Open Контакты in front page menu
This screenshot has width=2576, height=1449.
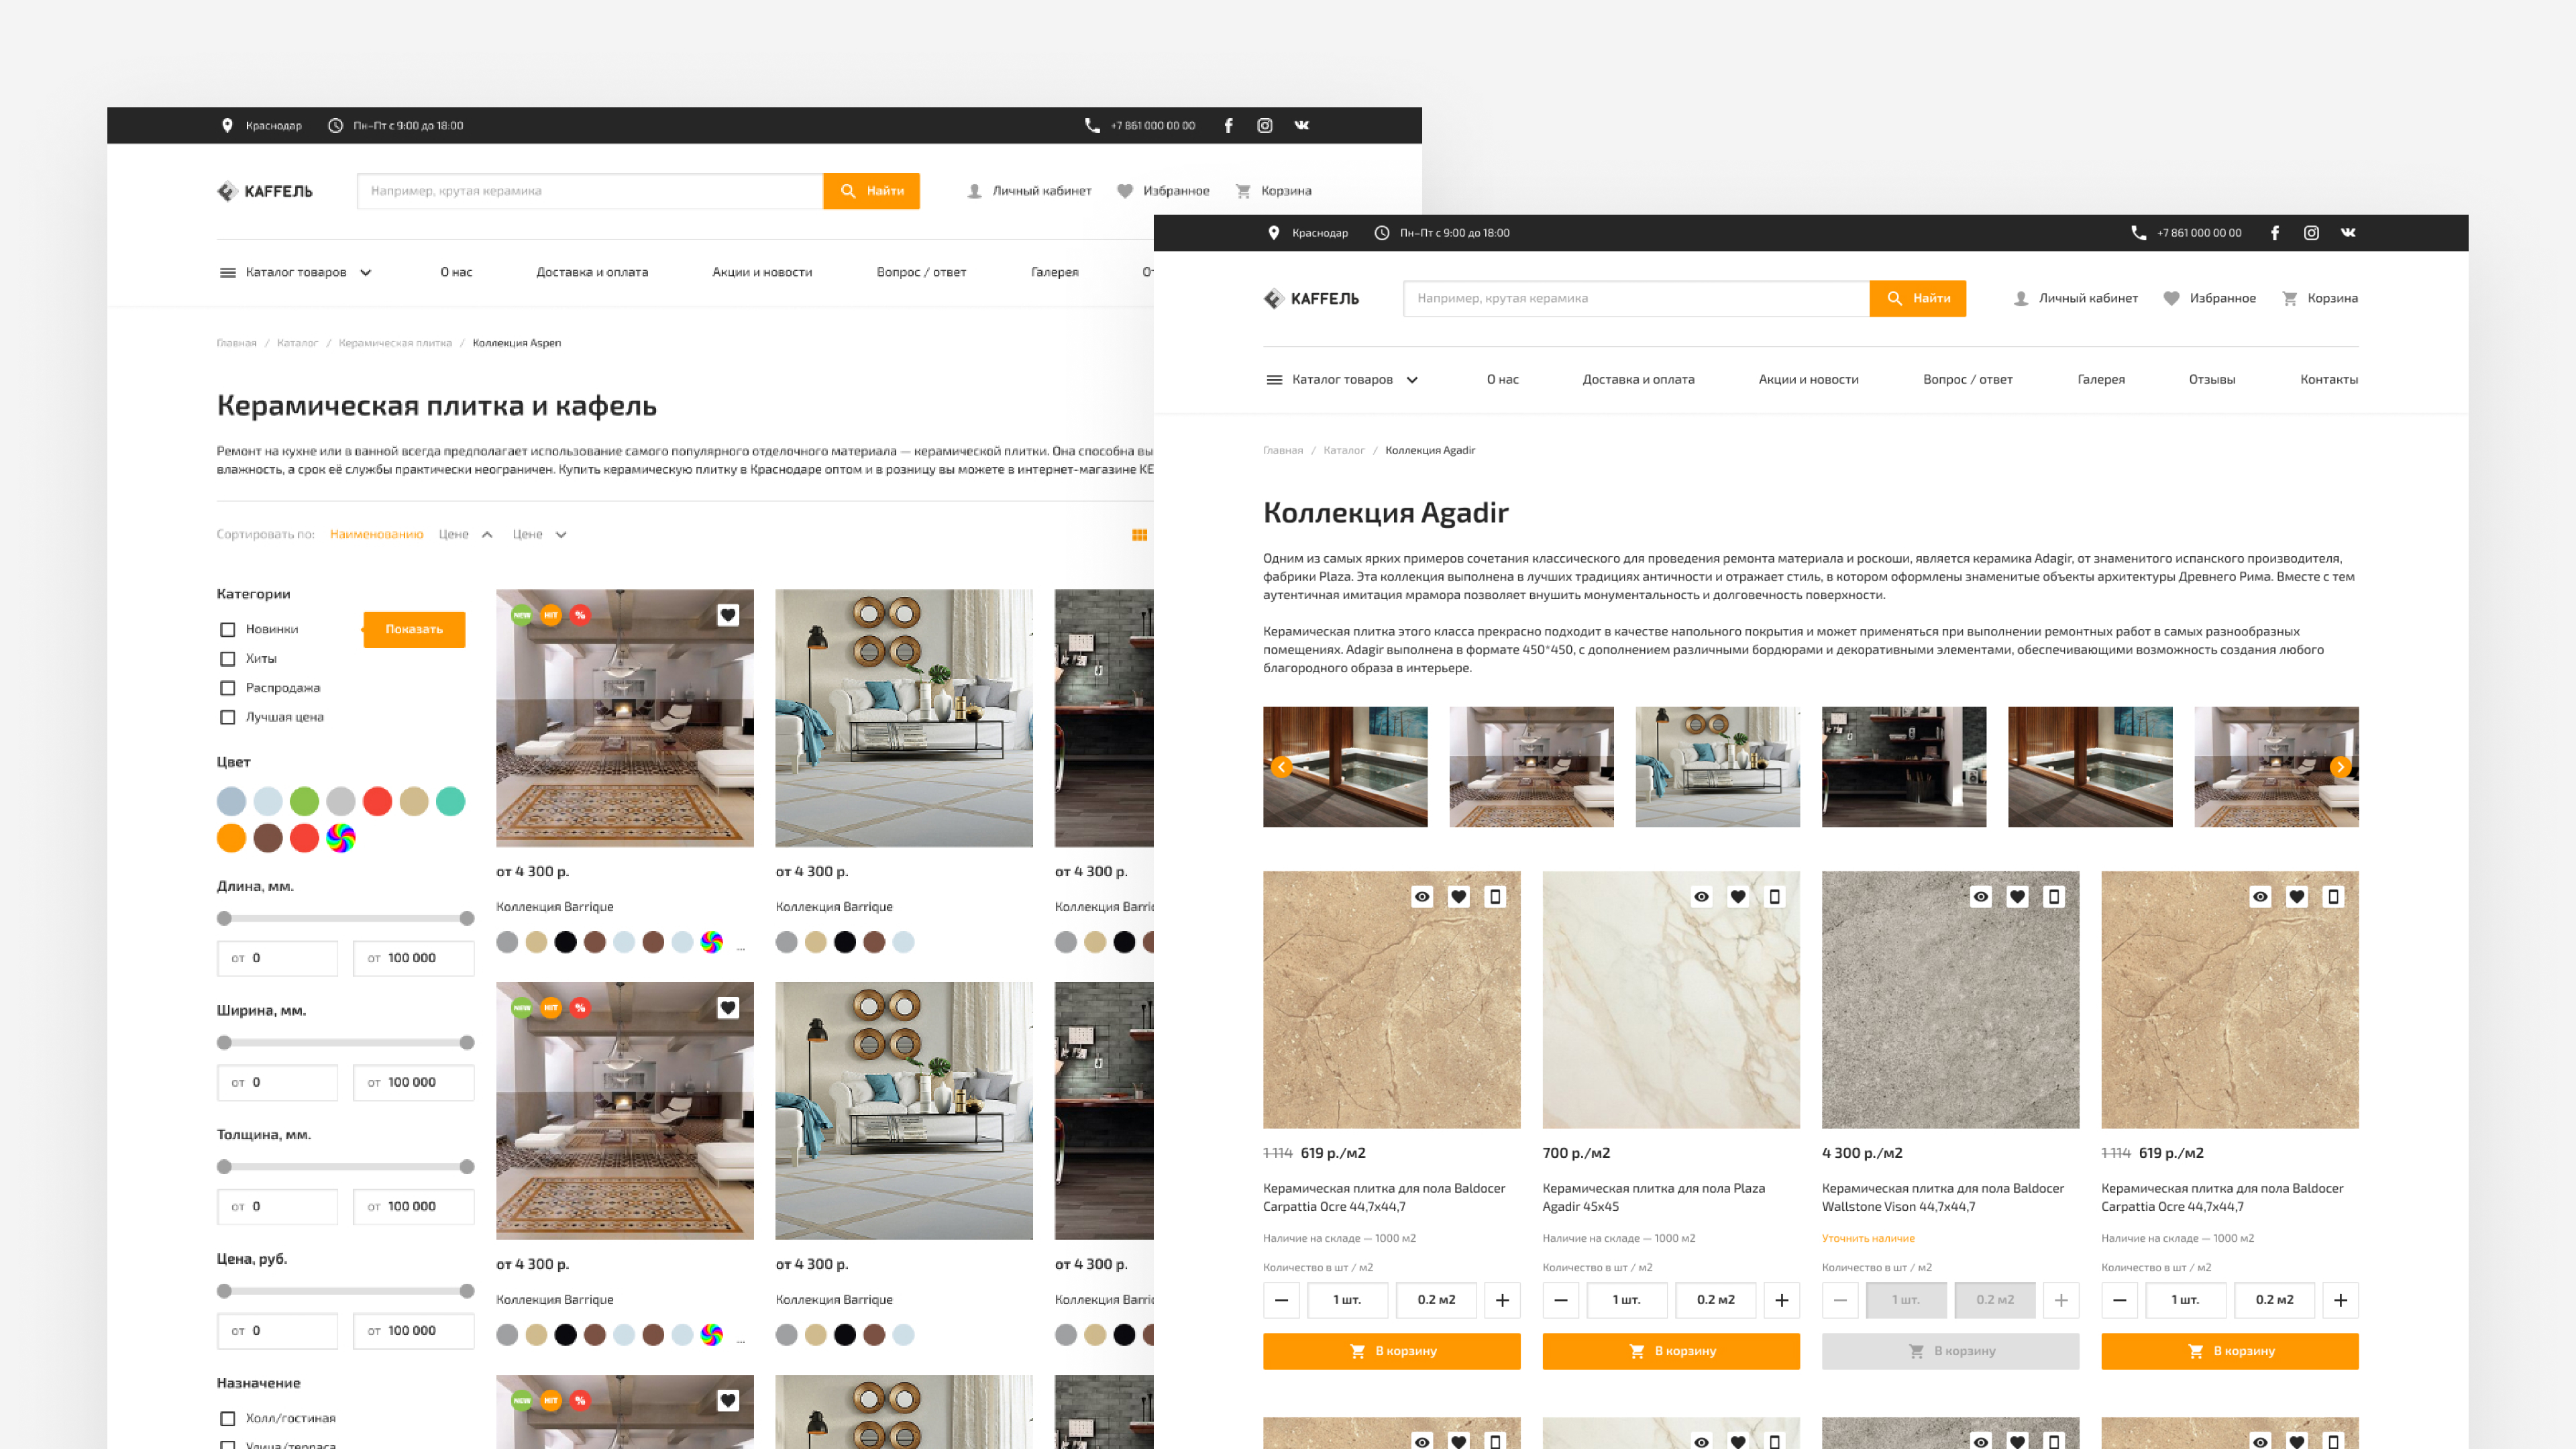[x=2328, y=380]
